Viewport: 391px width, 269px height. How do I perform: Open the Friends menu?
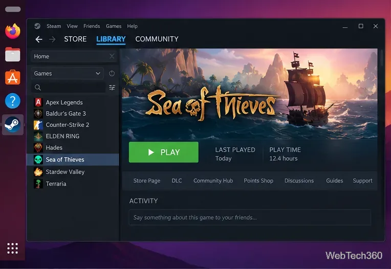coord(92,26)
